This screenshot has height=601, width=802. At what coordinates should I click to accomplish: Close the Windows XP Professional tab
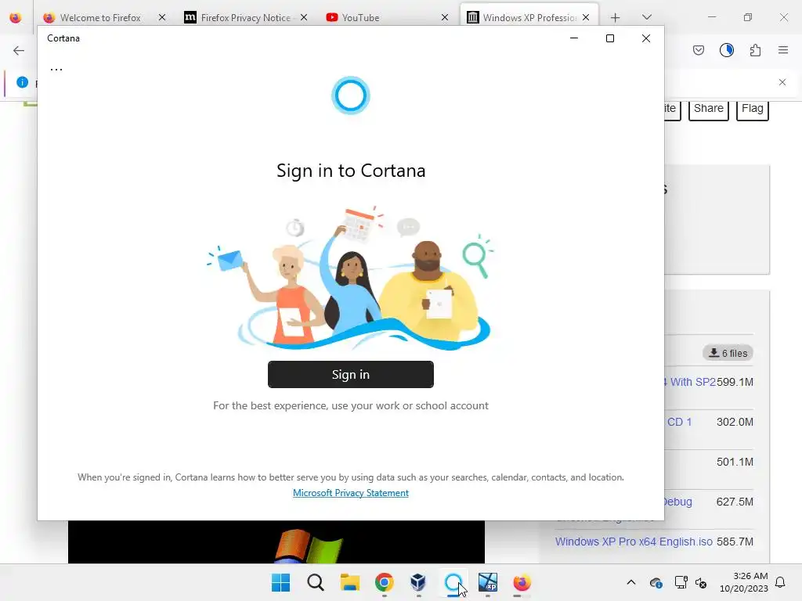point(586,17)
